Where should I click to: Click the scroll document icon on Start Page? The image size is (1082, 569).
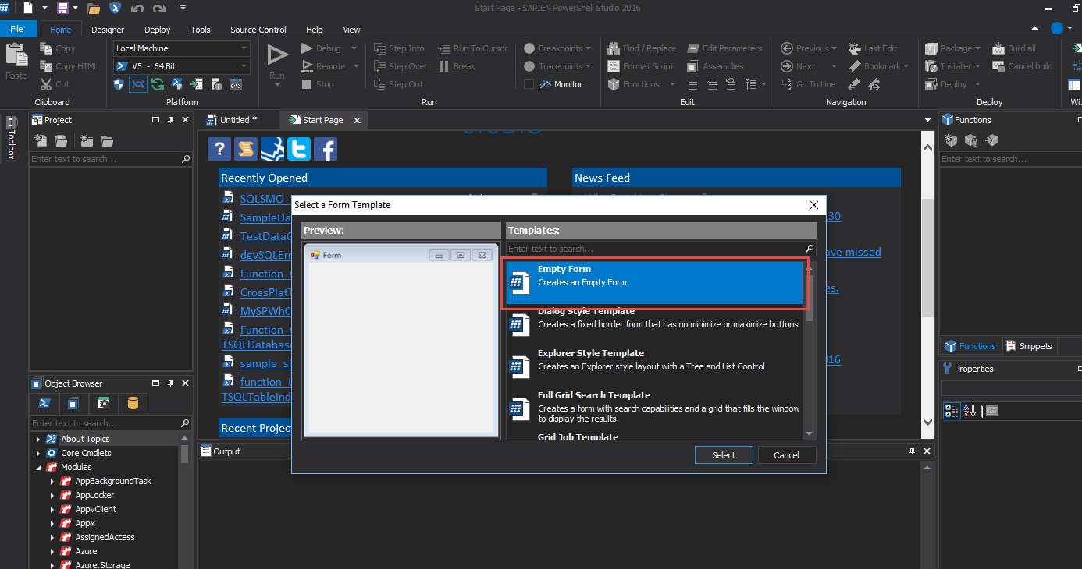point(246,149)
